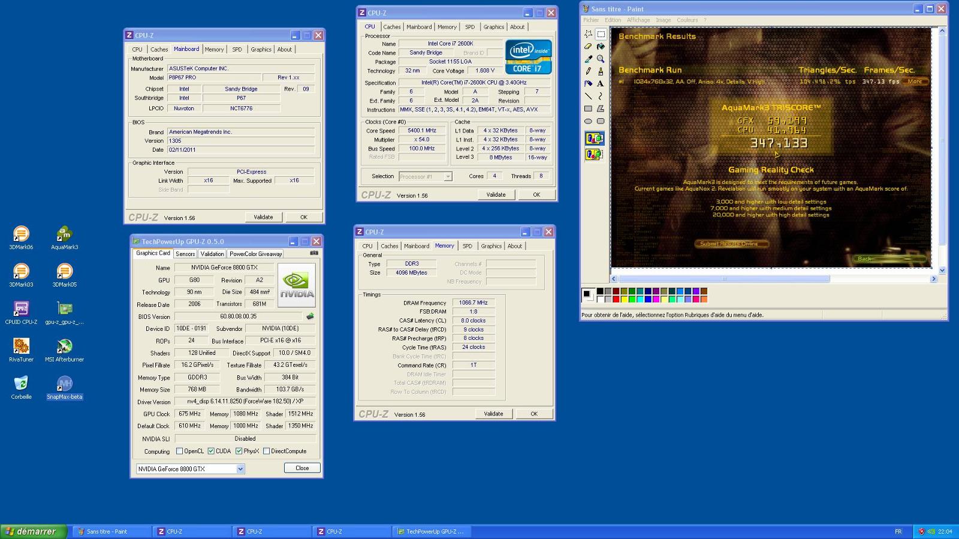The image size is (959, 539).
Task: Open the GPU selection dropdown in GPU-Z
Action: point(240,469)
